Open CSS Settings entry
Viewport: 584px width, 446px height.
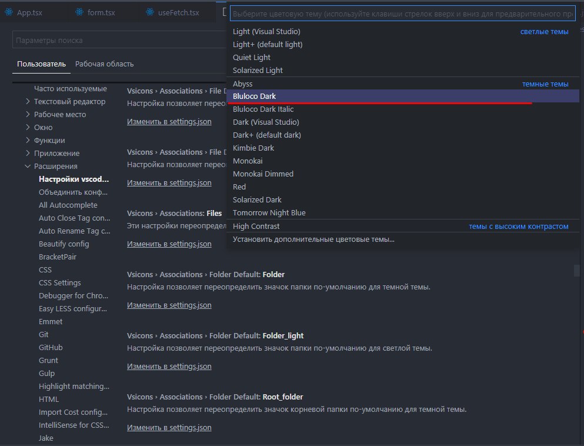point(59,283)
